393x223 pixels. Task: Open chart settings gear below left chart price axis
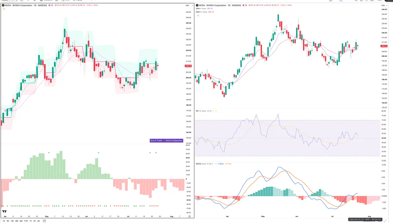click(189, 216)
